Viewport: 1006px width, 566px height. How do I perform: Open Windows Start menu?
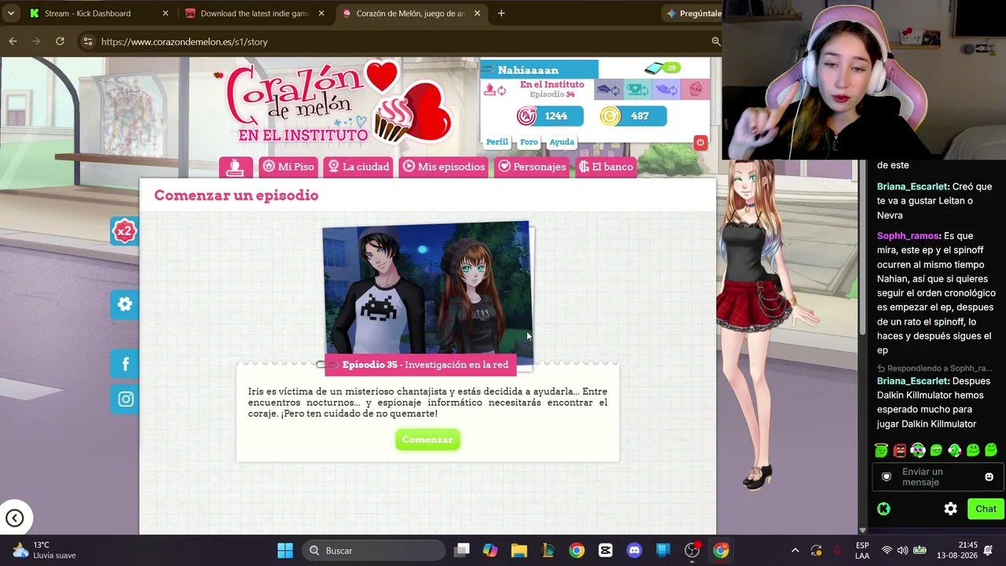coord(285,550)
